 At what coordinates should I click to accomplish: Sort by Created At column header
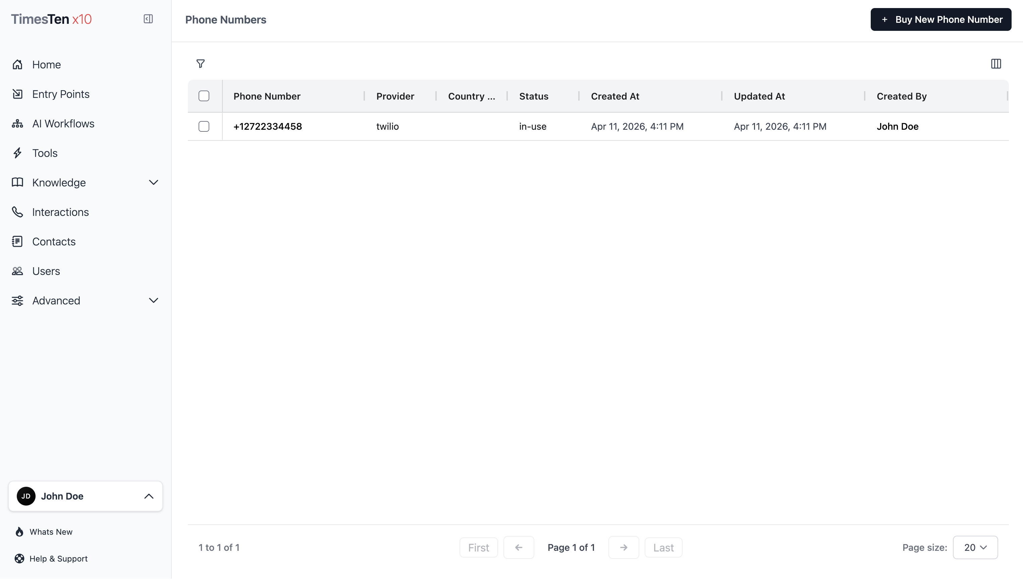(615, 96)
